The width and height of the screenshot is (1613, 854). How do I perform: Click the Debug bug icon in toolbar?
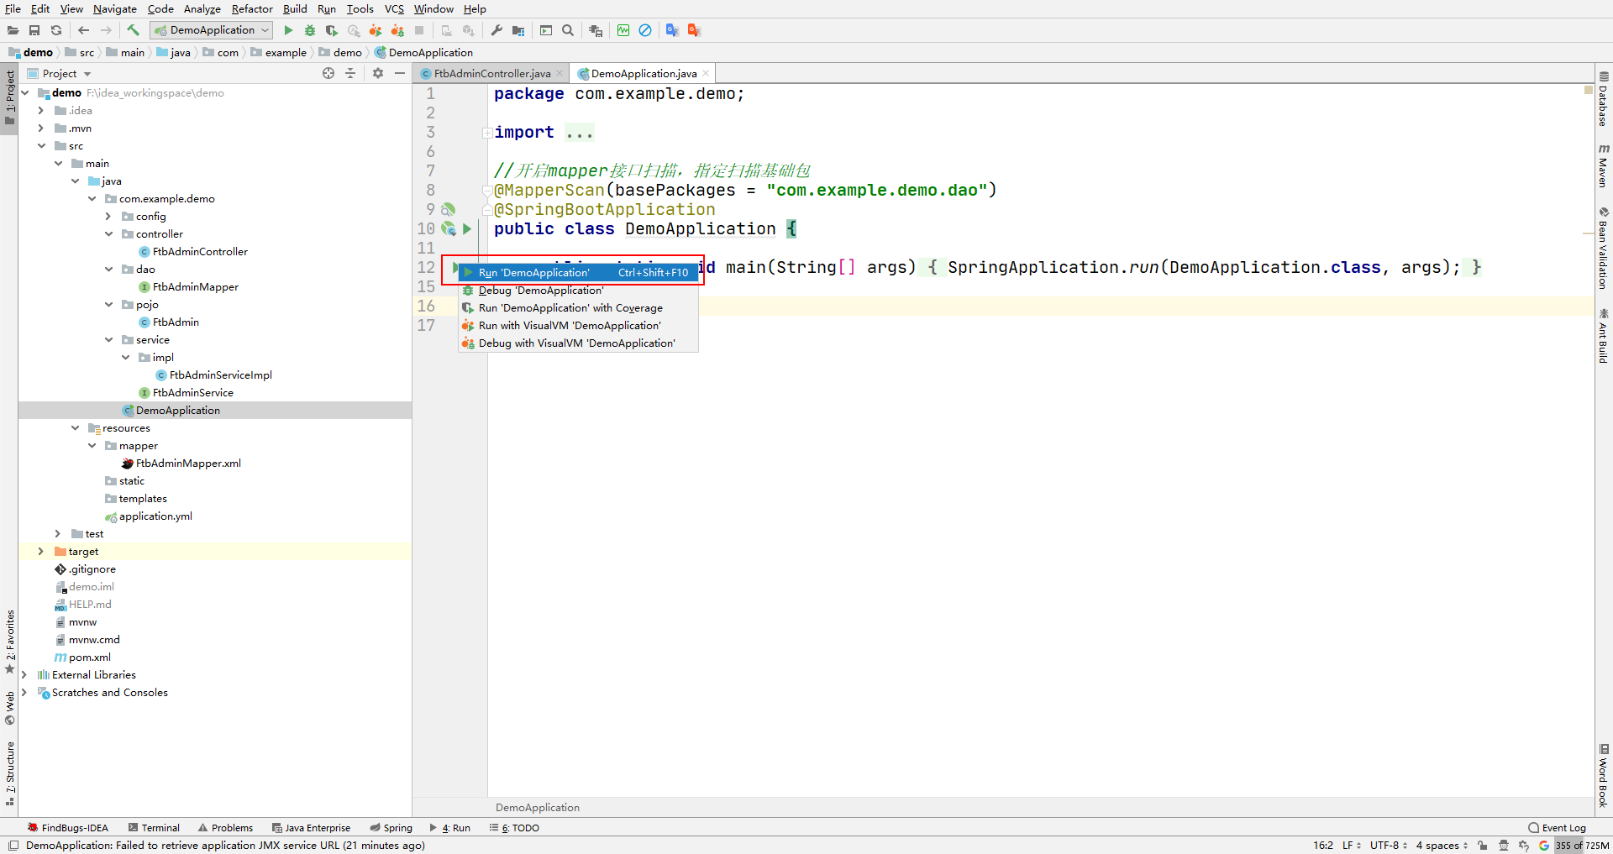point(310,30)
